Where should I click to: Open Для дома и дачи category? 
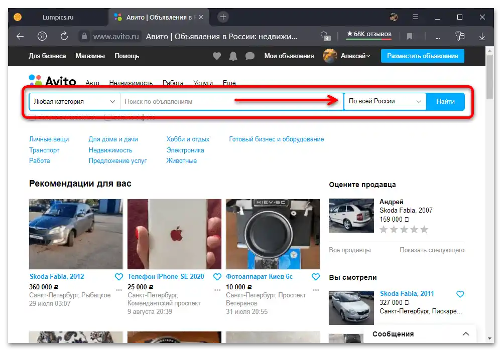coord(113,139)
